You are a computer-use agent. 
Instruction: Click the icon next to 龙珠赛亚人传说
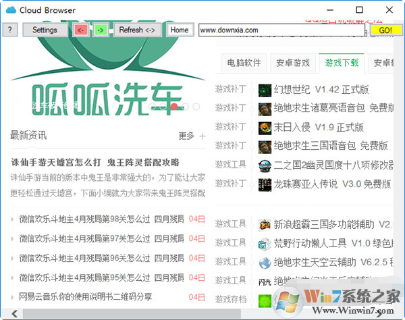(x=265, y=185)
